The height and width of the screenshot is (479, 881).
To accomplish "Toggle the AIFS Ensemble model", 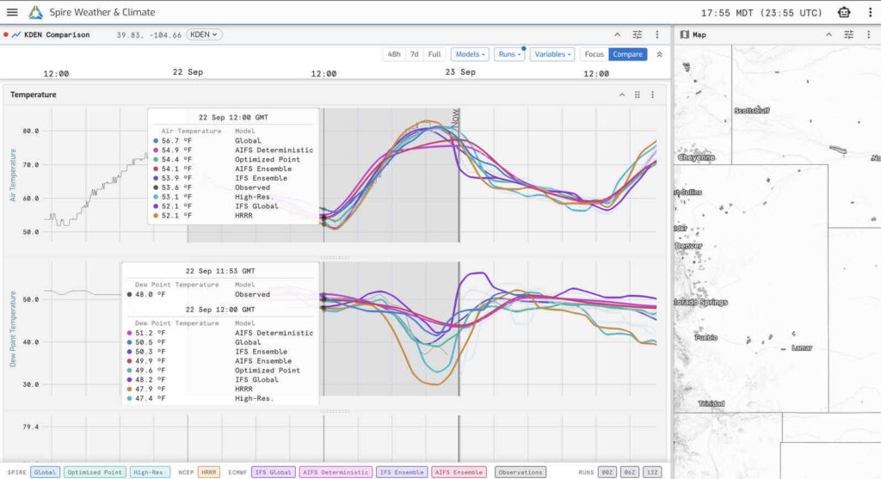I will [x=459, y=472].
